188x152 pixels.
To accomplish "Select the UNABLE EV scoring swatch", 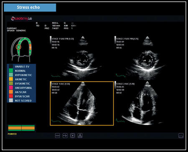I will click(11, 67).
